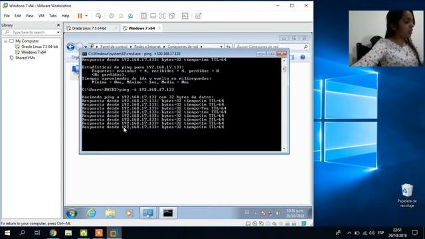Open the library search filter dropdown
The width and height of the screenshot is (425, 239).
(58, 33)
